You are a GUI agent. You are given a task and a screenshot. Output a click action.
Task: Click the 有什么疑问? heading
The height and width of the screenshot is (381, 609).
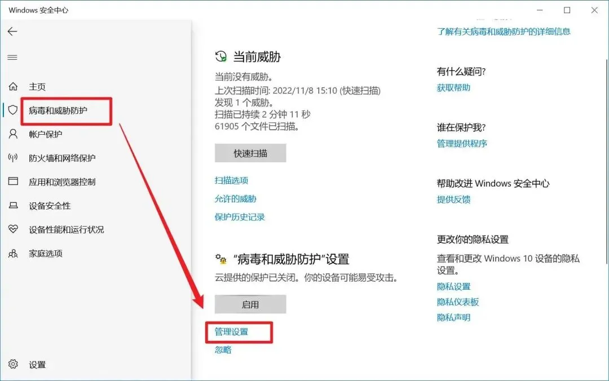tap(461, 72)
